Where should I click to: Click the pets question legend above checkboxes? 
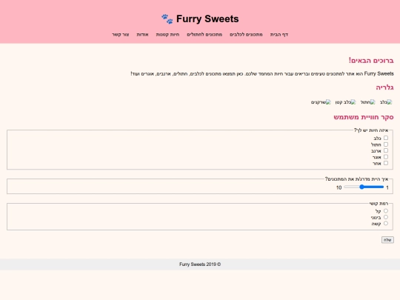[x=371, y=130]
